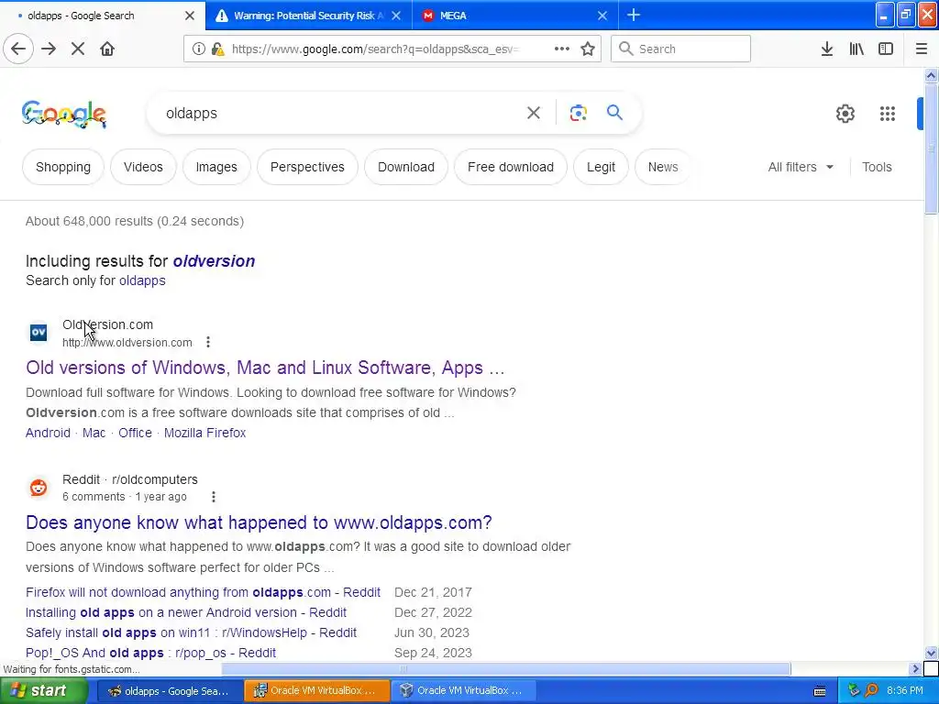This screenshot has height=704, width=939.
Task: Click the lock warning icon in URL bar
Action: click(217, 49)
